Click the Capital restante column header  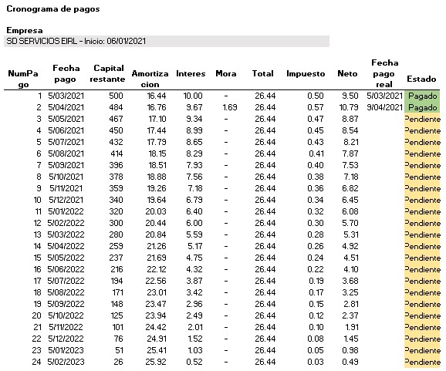107,73
